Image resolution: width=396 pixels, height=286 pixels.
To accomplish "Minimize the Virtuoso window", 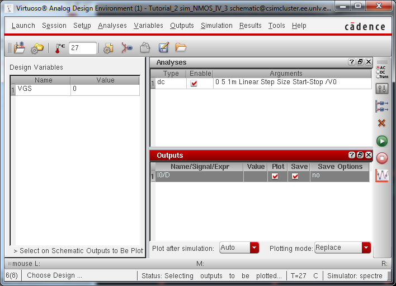I will click(x=343, y=6).
